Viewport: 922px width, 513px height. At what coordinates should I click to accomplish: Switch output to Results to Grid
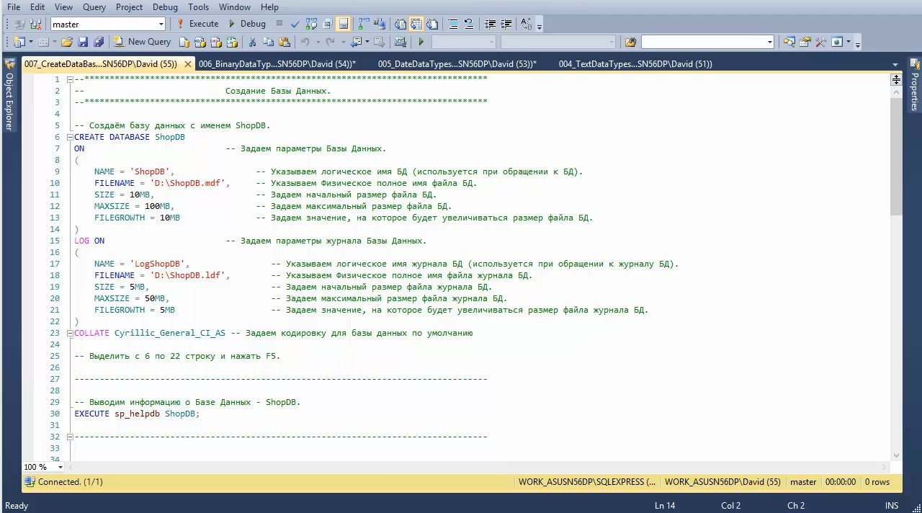[416, 24]
